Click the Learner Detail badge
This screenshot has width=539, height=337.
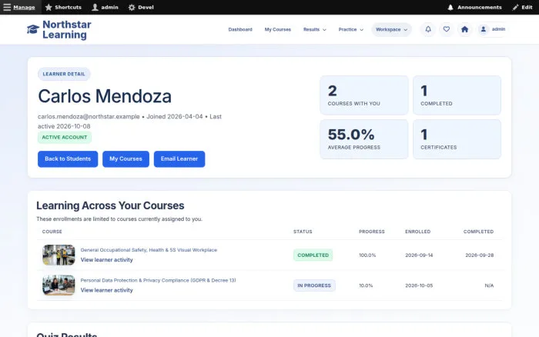[64, 74]
